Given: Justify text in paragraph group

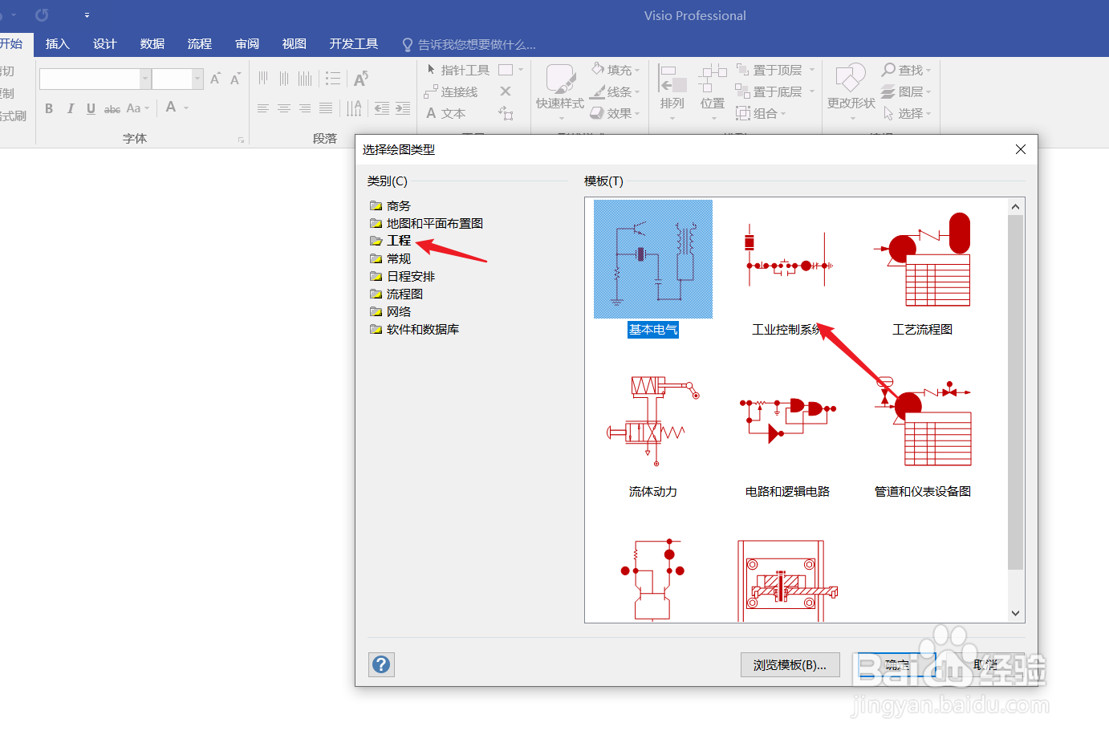Looking at the screenshot, I should point(326,108).
